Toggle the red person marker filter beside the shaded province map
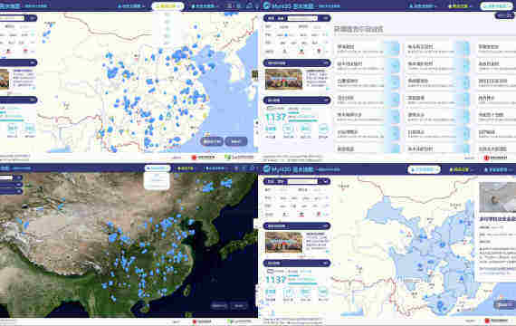 (x=301, y=215)
